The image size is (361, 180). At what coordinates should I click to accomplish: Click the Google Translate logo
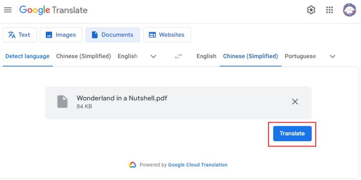click(x=53, y=10)
